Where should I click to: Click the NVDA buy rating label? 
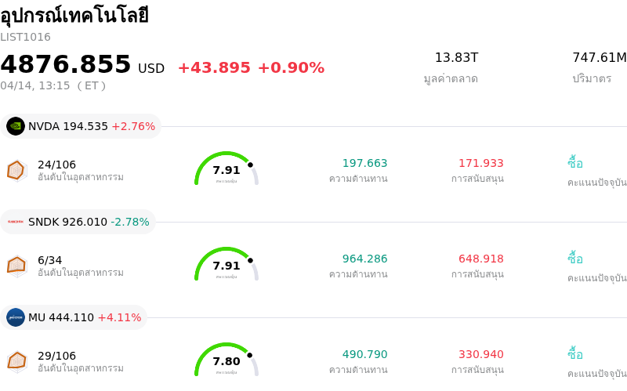click(575, 163)
